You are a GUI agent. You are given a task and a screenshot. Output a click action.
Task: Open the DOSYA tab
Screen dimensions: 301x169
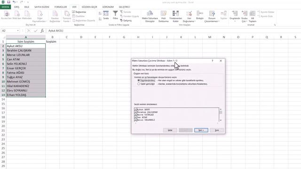point(5,7)
